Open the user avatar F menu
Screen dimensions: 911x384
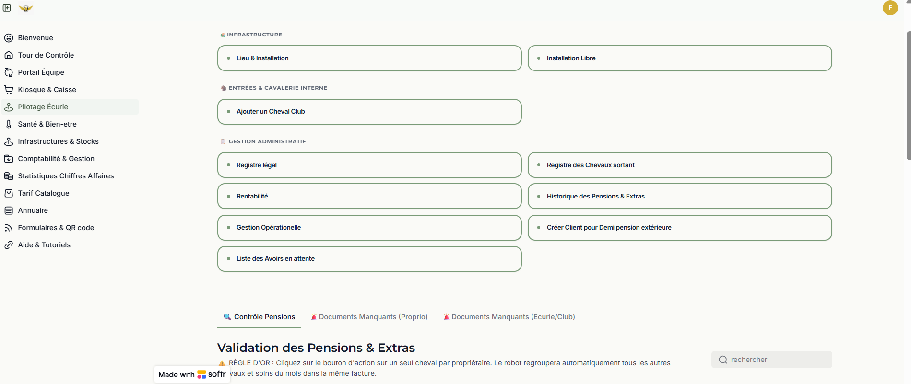890,8
